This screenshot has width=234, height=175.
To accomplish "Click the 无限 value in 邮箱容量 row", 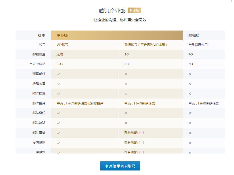I will 60,54.
